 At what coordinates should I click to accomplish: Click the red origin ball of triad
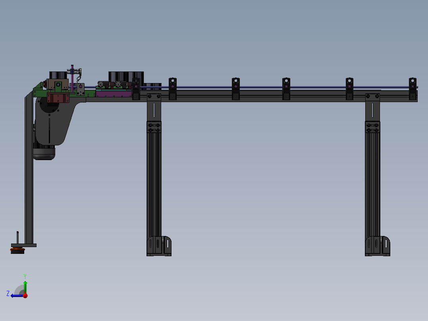tap(25, 296)
